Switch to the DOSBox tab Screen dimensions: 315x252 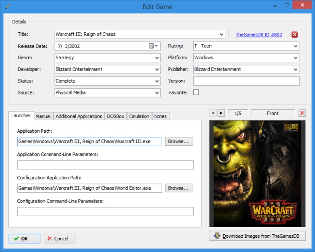click(x=115, y=116)
